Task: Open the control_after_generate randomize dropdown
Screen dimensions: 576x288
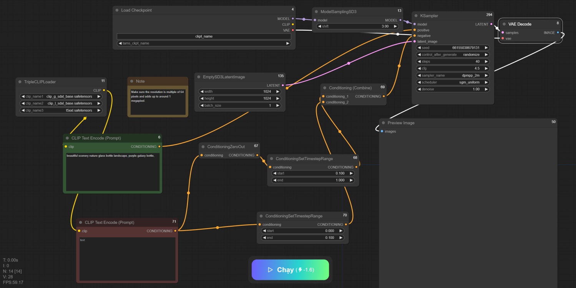Action: tap(453, 55)
